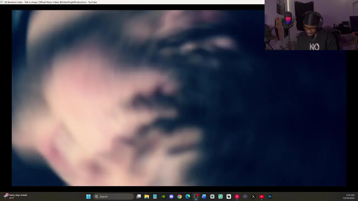Open the red circular play app icon
Viewport: 358px width, 201px height.
pyautogui.click(x=237, y=197)
